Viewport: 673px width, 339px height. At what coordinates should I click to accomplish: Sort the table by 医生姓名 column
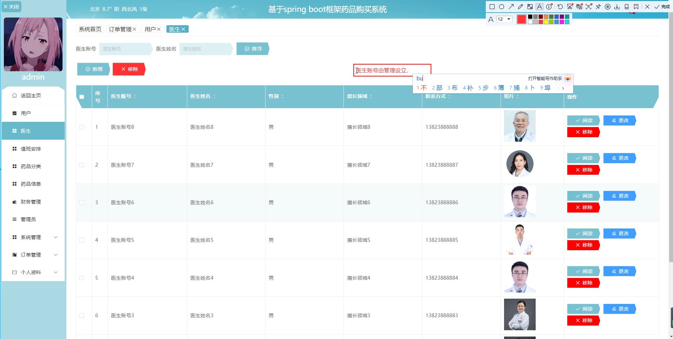214,97
